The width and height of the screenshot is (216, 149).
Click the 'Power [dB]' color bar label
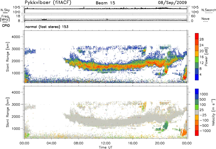click(206, 57)
